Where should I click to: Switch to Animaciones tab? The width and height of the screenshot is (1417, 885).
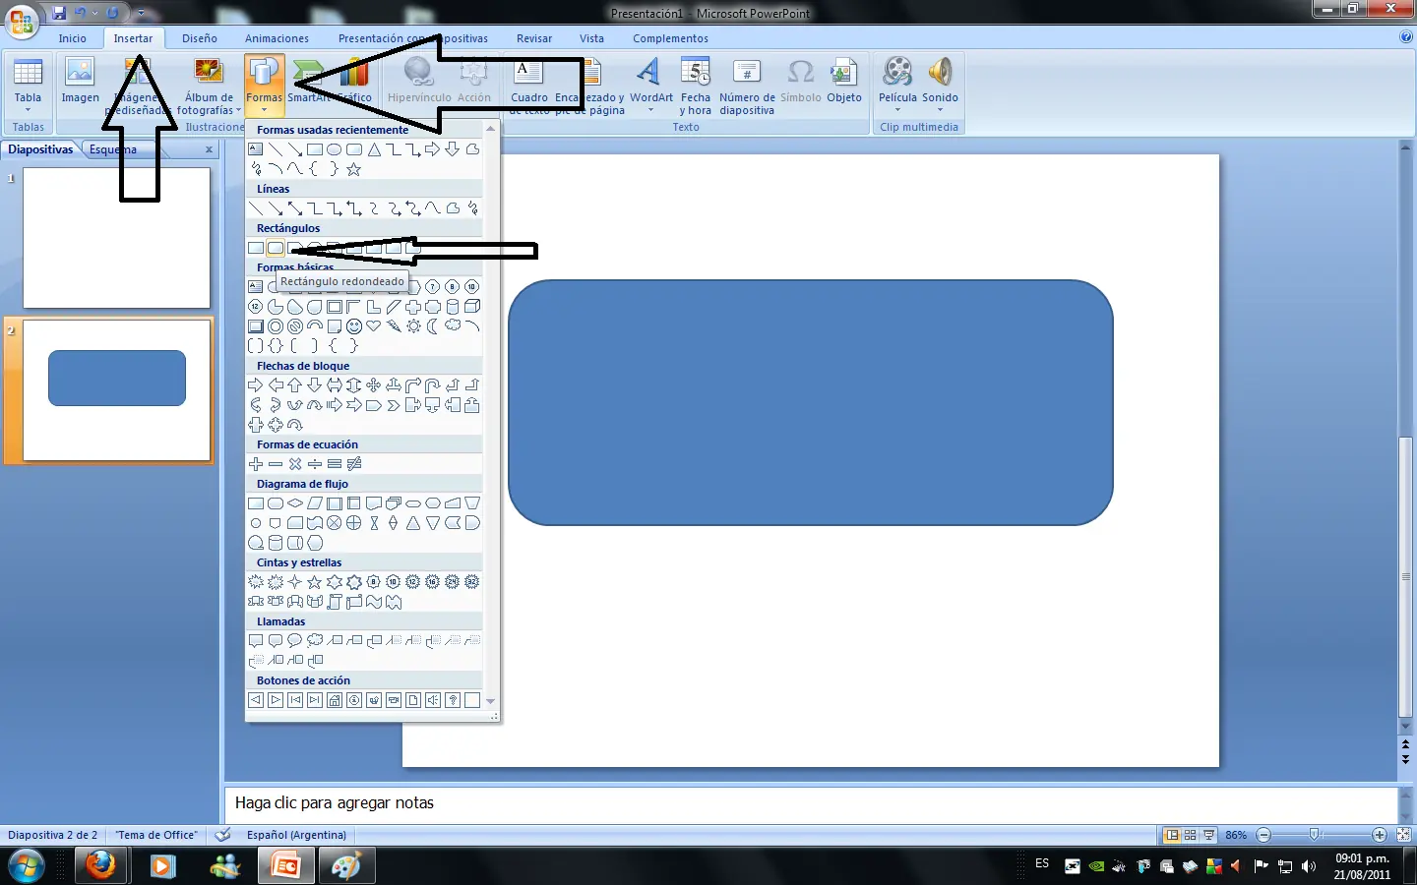(x=277, y=38)
